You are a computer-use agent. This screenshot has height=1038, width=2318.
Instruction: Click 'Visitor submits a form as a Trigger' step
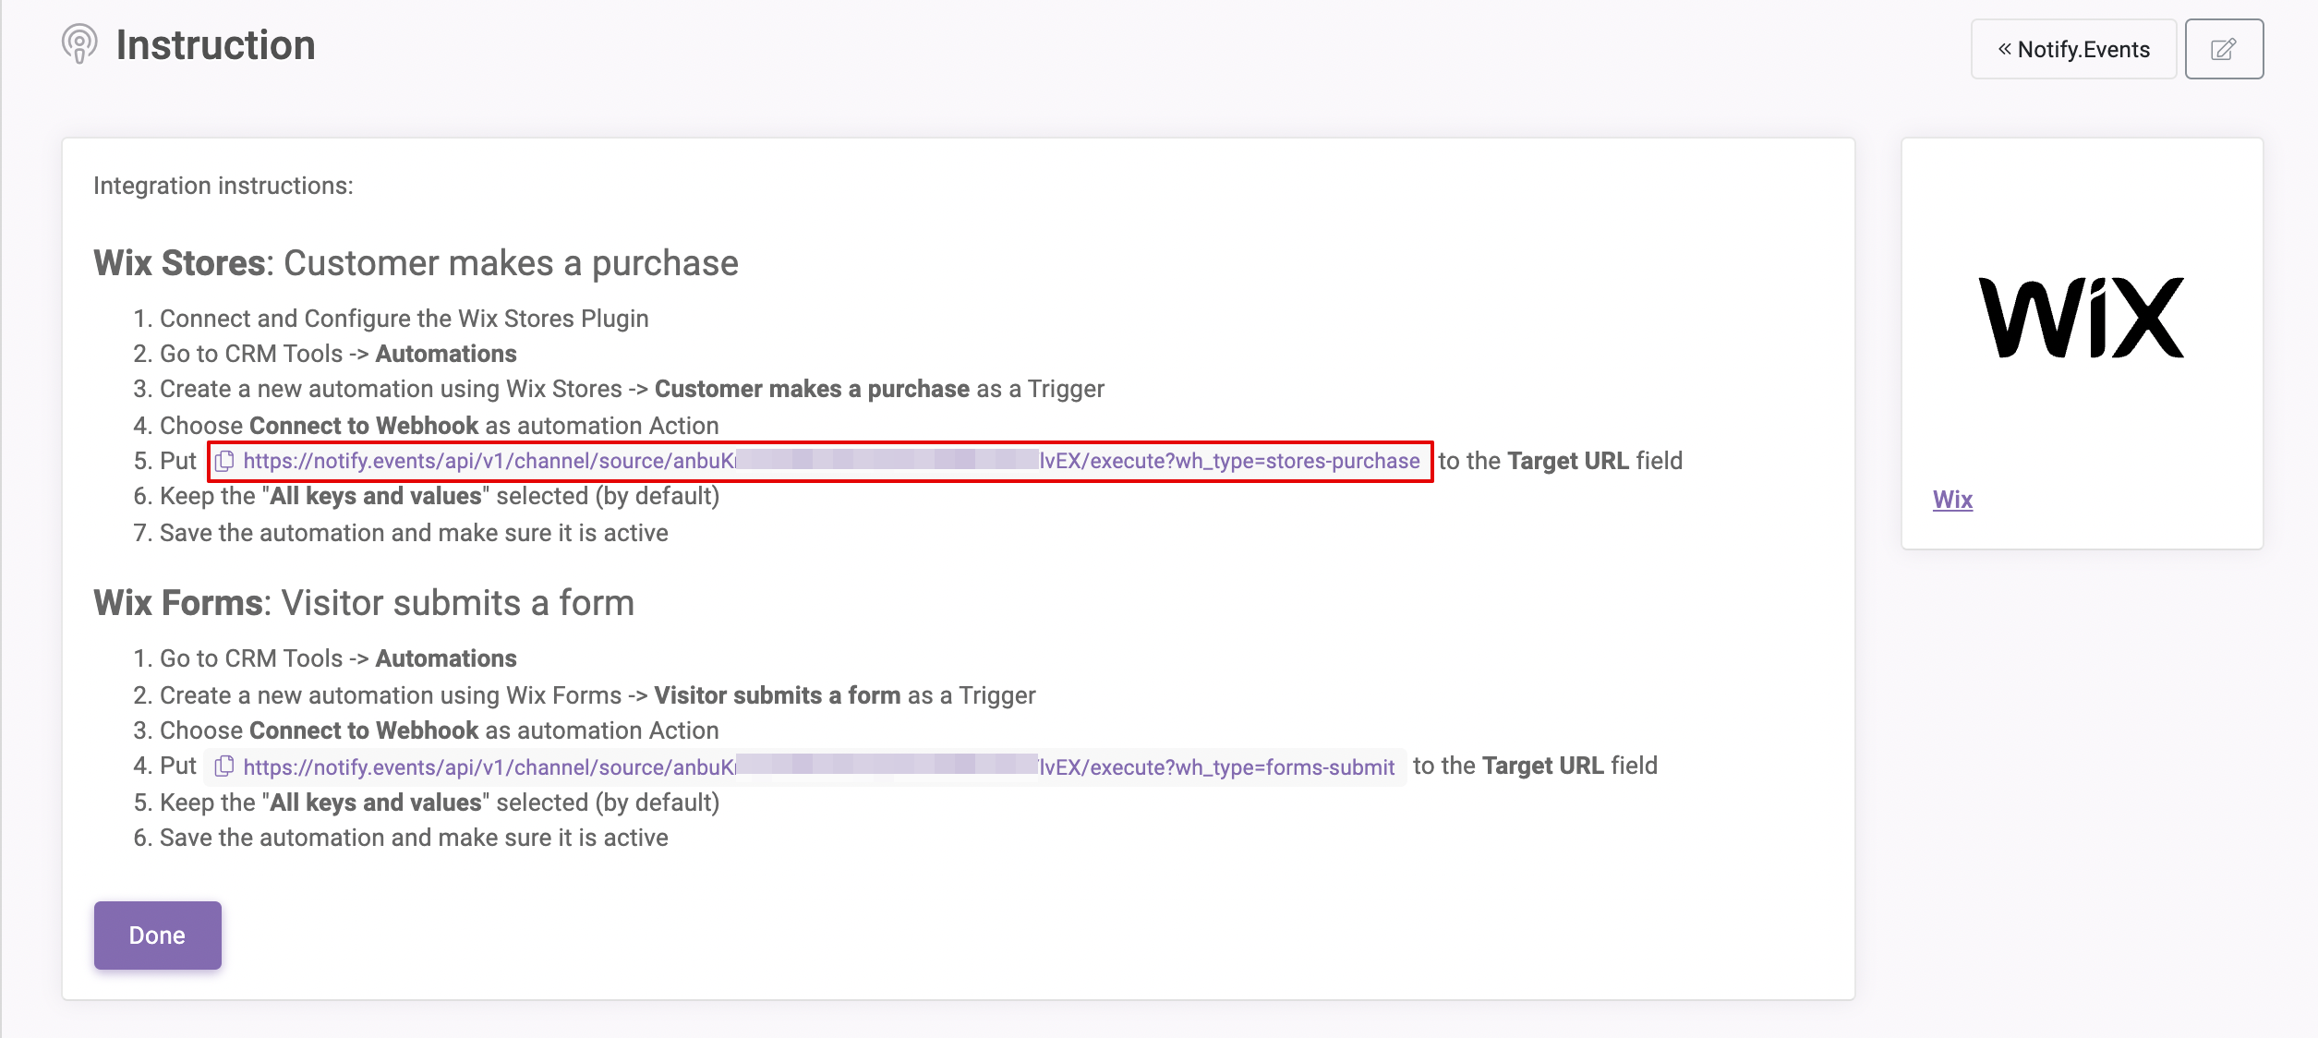click(x=598, y=695)
